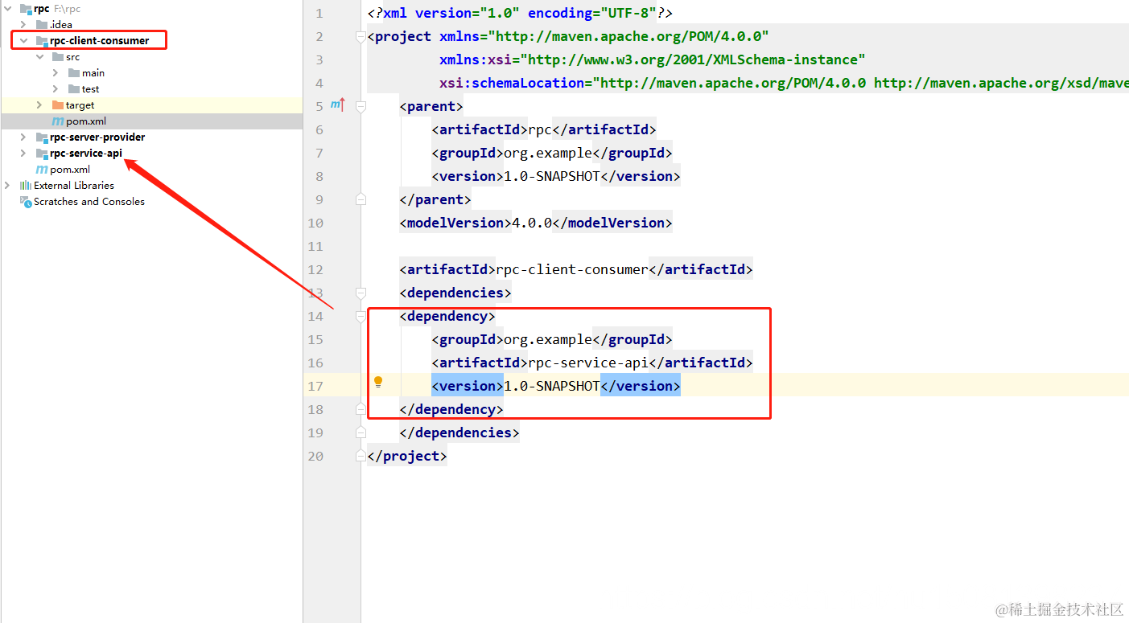This screenshot has height=623, width=1129.
Task: Click the F:\rpc path text
Action: pos(68,9)
